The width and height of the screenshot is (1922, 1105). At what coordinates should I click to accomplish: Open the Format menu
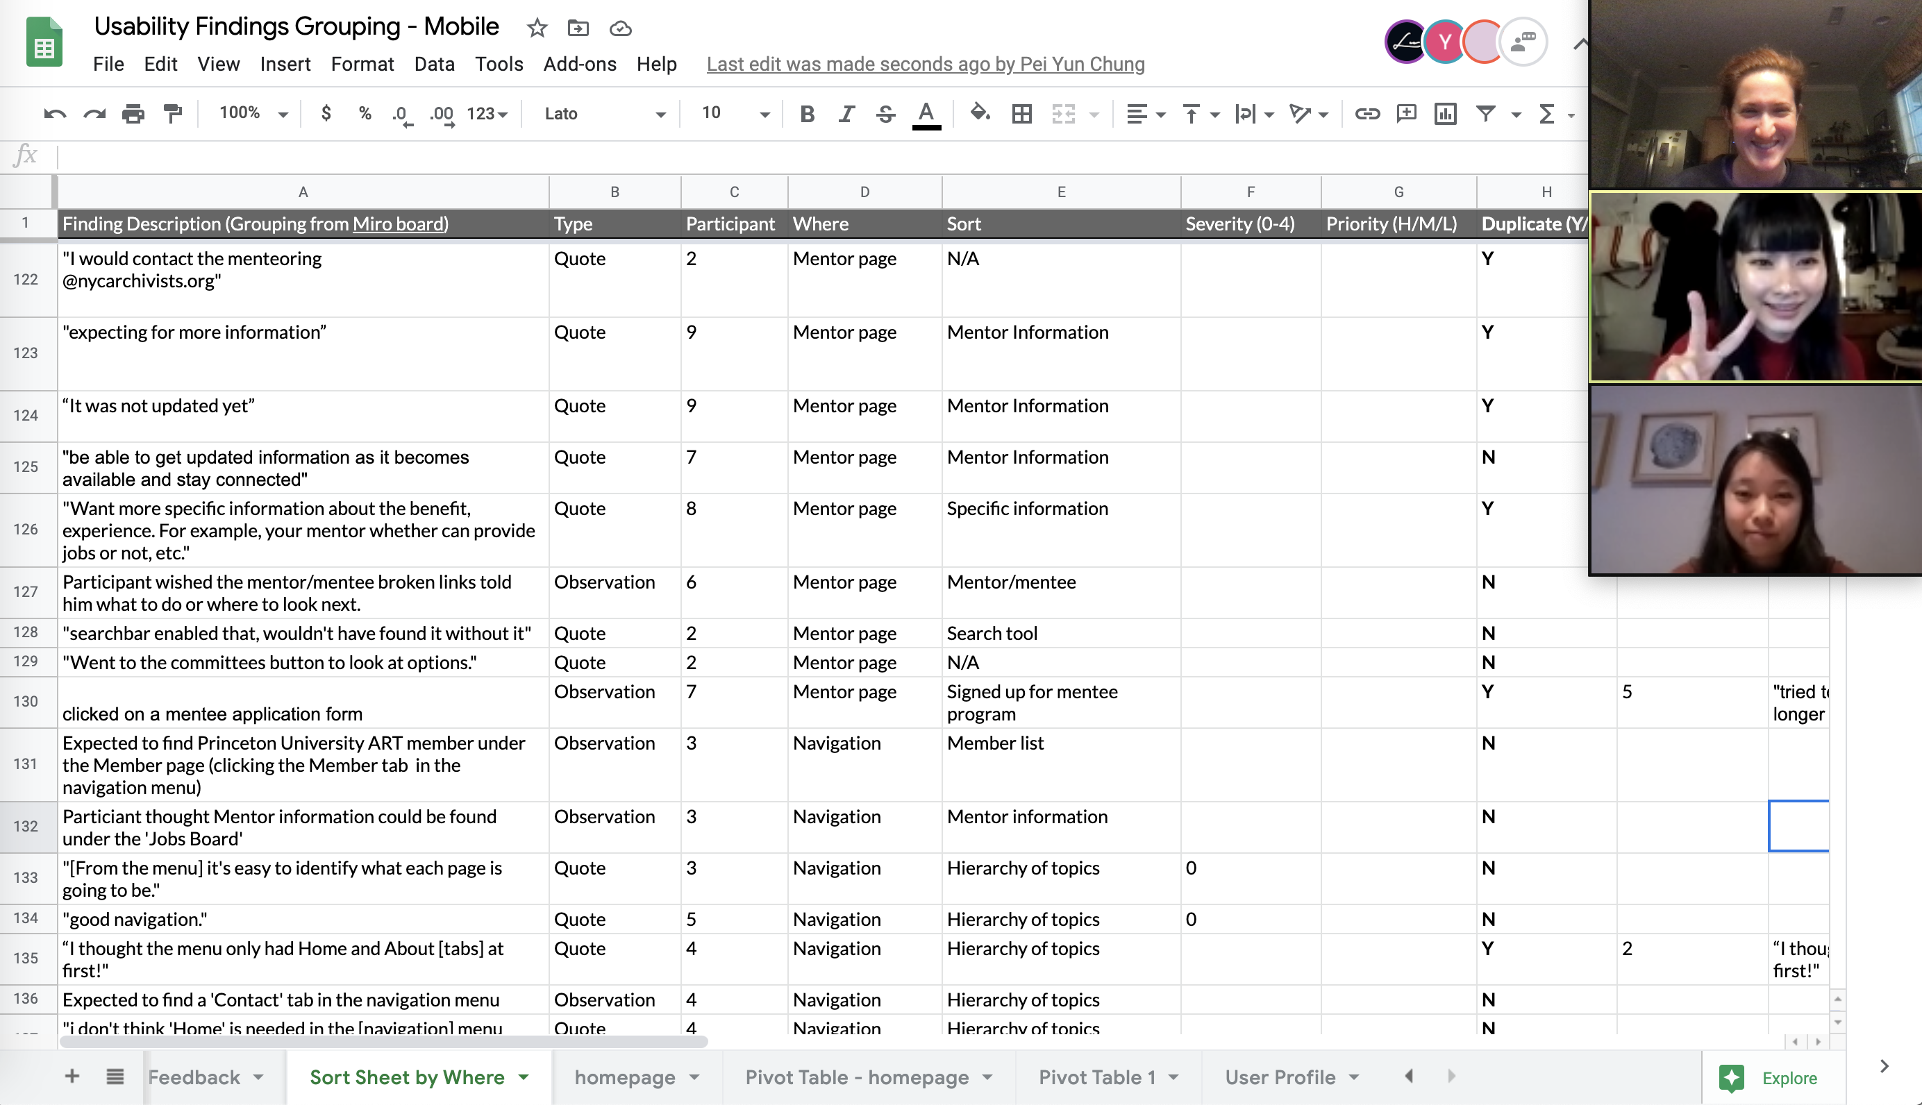click(362, 65)
